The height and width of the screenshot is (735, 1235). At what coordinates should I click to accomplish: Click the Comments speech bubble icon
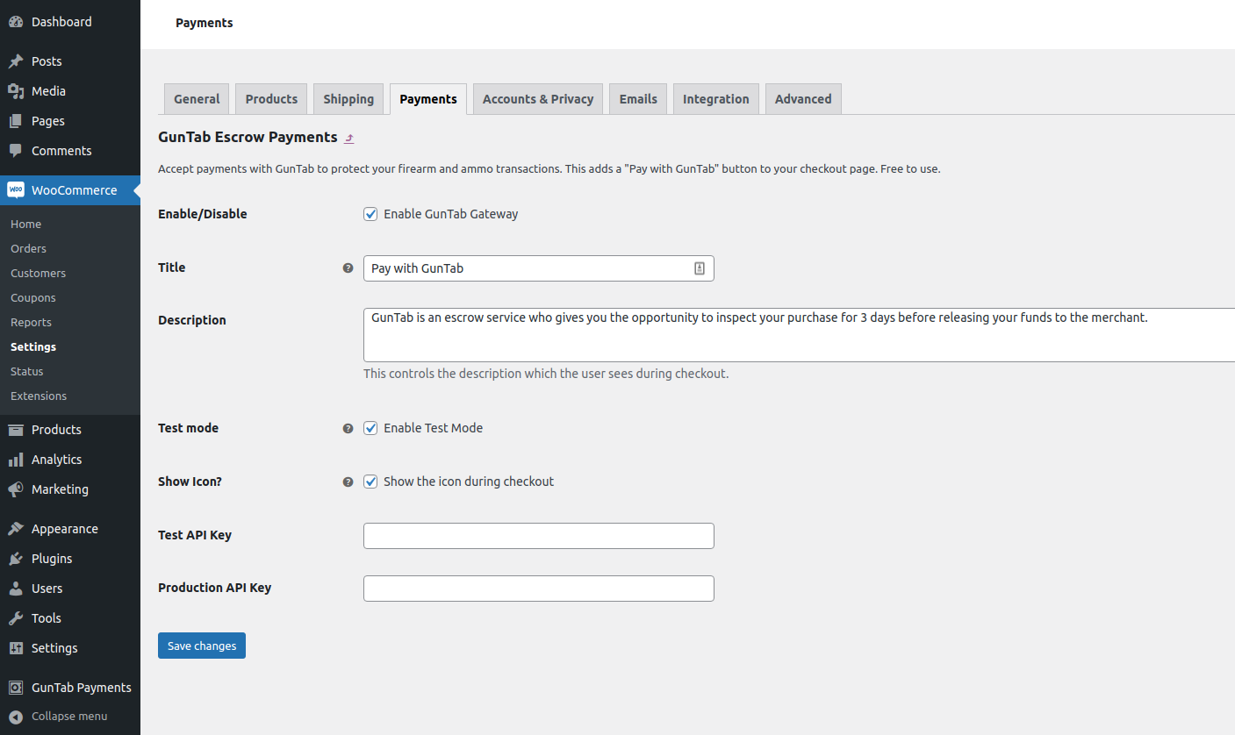(16, 151)
